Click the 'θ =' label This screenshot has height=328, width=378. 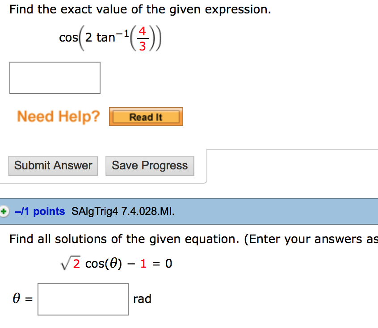tap(23, 299)
